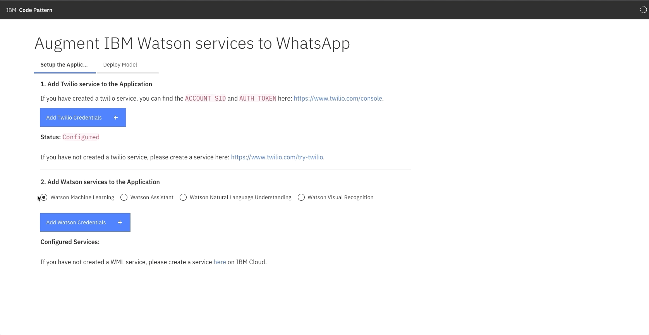Select Watson Assistant radio button
The height and width of the screenshot is (335, 649).
click(124, 197)
